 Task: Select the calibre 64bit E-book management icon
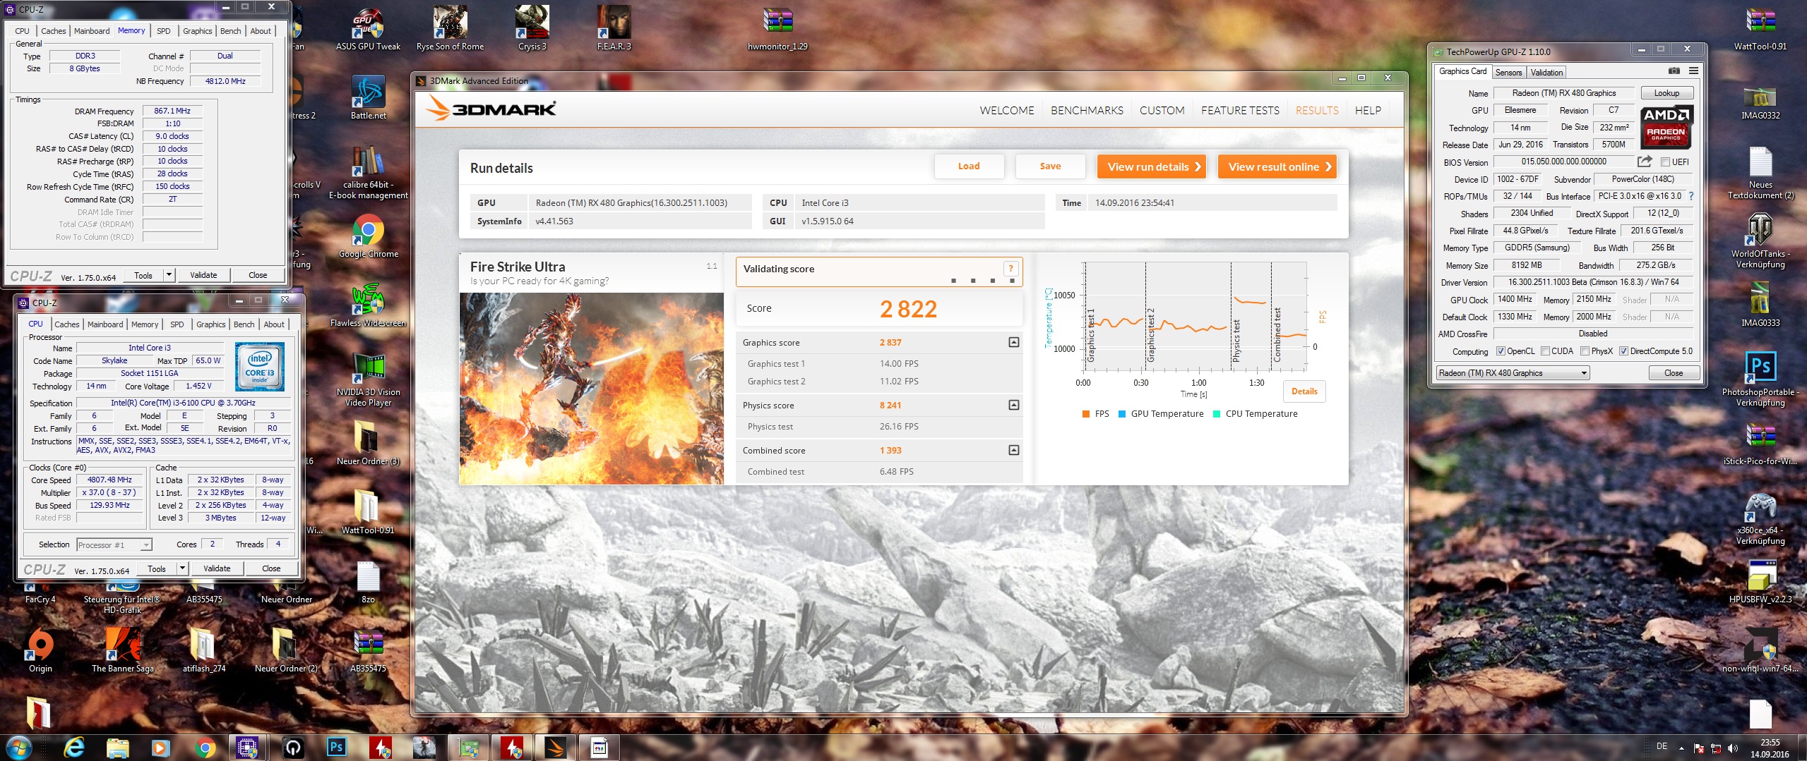[x=368, y=173]
